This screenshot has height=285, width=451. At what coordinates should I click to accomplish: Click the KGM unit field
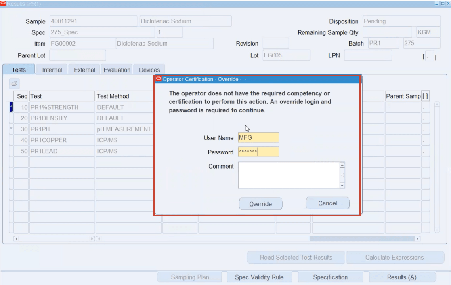click(x=428, y=32)
